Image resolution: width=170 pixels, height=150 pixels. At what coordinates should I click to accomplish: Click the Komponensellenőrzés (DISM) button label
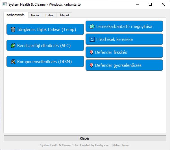44,61
